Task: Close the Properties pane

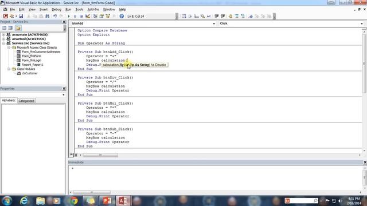Action: [64, 89]
